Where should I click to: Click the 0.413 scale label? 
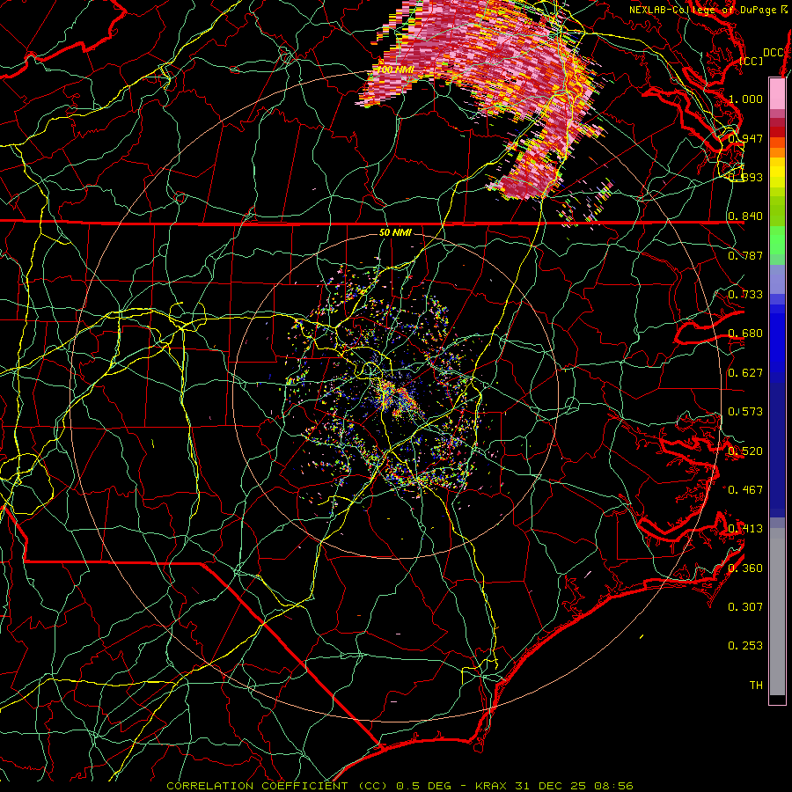pyautogui.click(x=745, y=529)
